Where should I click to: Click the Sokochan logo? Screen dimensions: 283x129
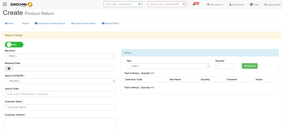21,4
